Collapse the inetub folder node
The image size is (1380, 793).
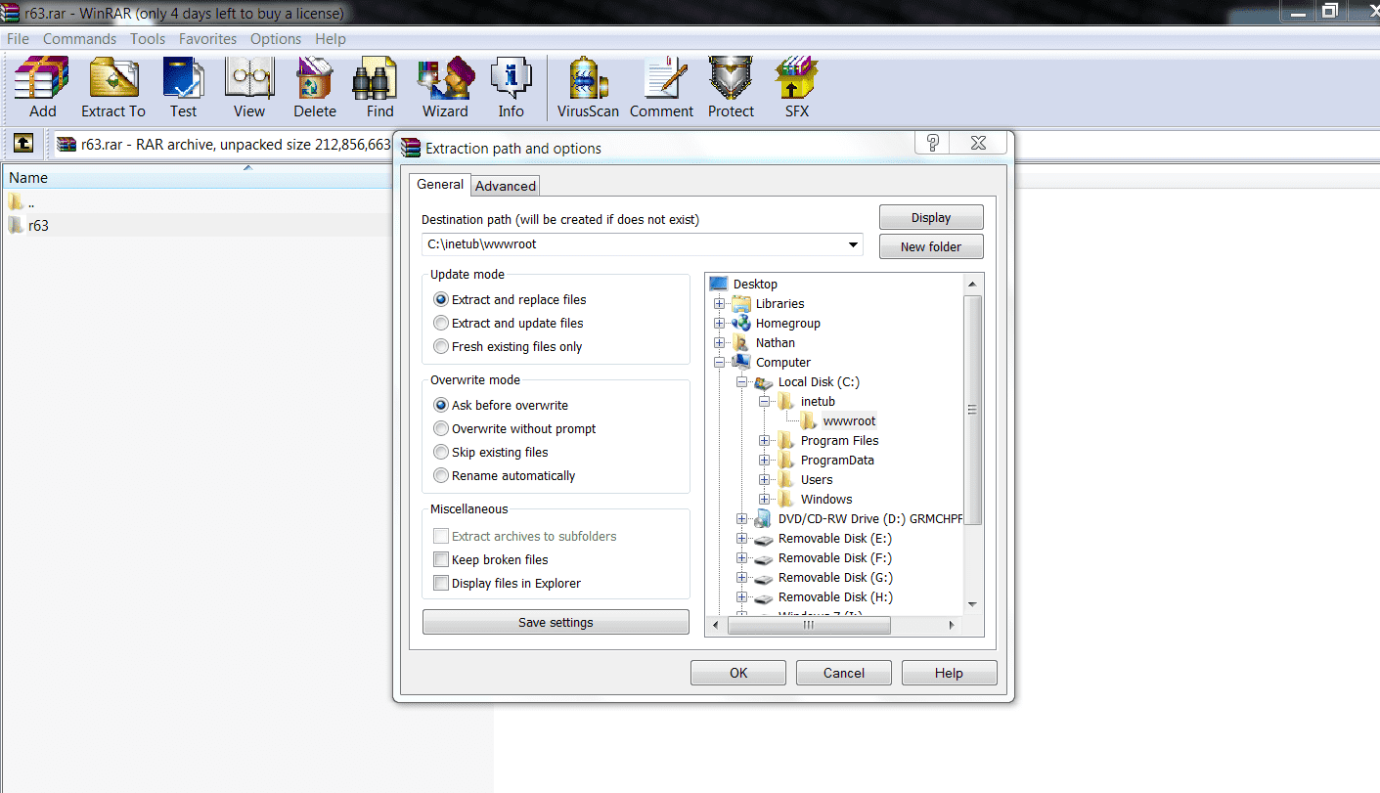[765, 401]
